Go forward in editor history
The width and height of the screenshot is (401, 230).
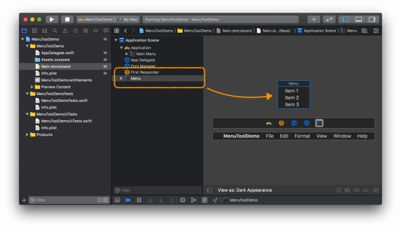133,31
